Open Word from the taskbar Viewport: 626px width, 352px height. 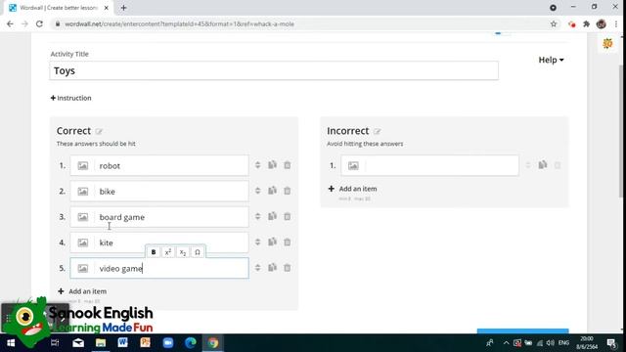point(122,342)
